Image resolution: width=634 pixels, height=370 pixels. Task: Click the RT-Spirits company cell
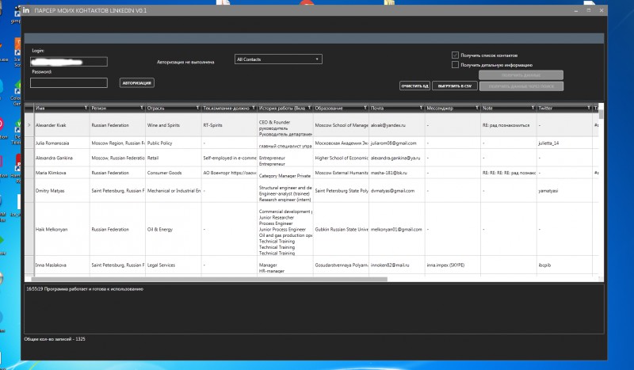tap(229, 125)
